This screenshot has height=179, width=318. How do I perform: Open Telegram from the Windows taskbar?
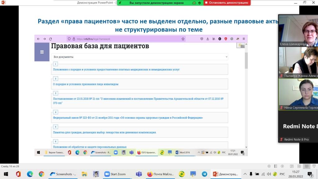tap(204, 174)
